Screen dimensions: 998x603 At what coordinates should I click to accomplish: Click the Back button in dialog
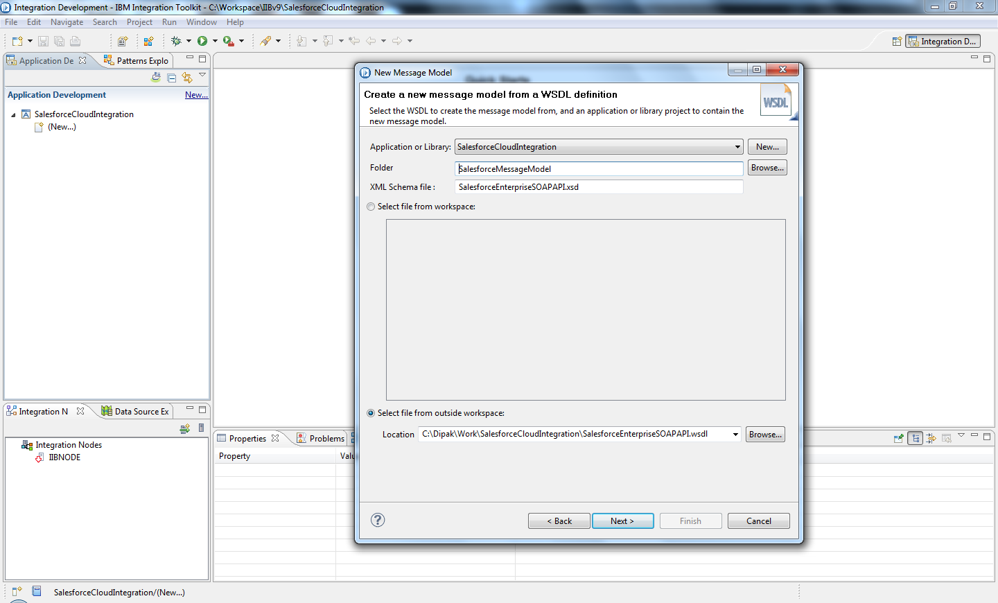click(559, 521)
